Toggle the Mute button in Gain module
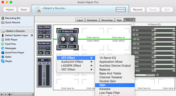 tap(41, 37)
